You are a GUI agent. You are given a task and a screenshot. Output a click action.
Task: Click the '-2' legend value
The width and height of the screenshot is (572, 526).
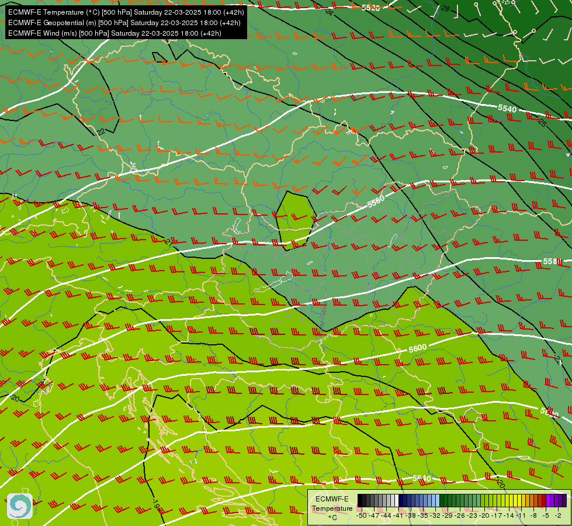[x=558, y=515]
